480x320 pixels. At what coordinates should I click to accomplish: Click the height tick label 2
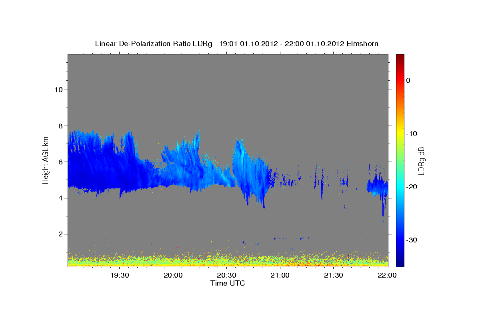click(x=61, y=234)
